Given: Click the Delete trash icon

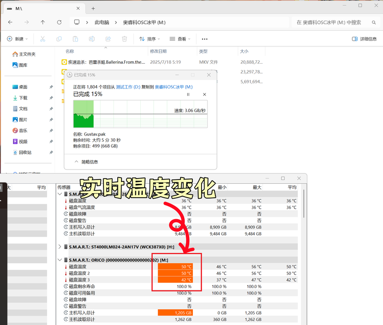Looking at the screenshot, I should [124, 39].
